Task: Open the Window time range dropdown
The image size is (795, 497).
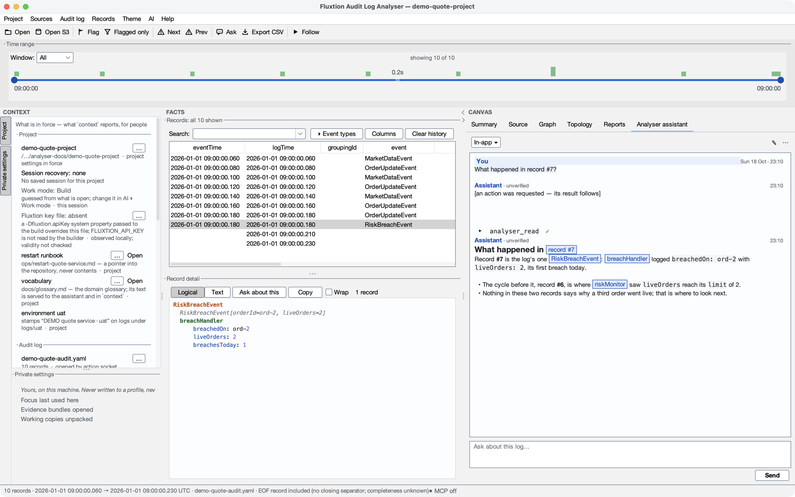Action: pyautogui.click(x=55, y=58)
